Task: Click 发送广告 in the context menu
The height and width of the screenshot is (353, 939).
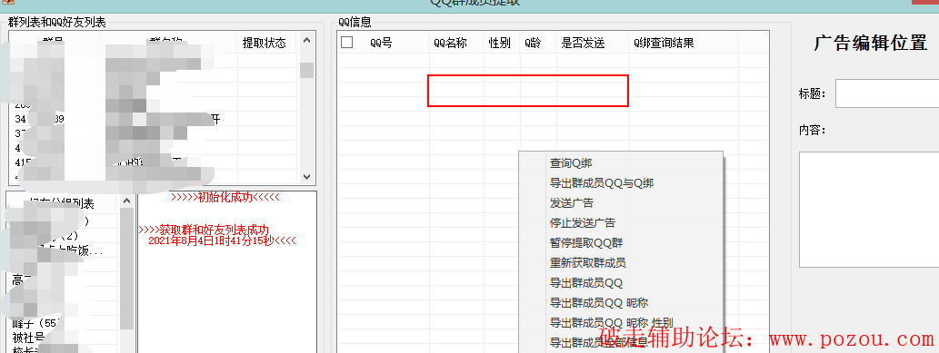Action: [571, 203]
